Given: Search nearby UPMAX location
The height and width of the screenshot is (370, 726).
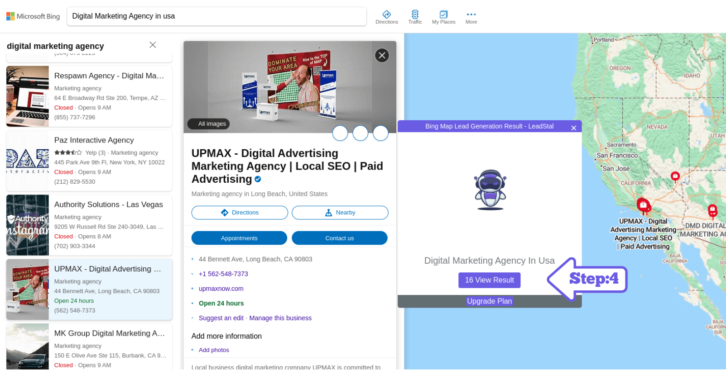Looking at the screenshot, I should 340,213.
